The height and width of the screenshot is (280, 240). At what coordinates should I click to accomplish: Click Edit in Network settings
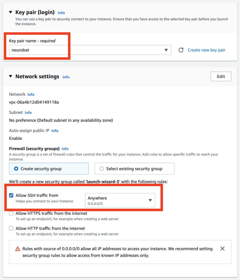coord(221,77)
